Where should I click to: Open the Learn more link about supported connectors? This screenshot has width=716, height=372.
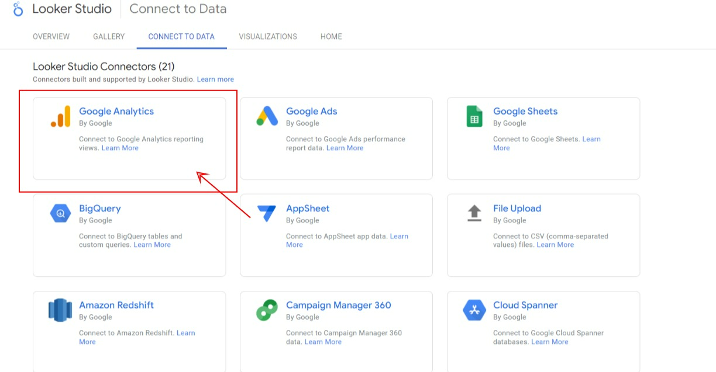tap(215, 79)
